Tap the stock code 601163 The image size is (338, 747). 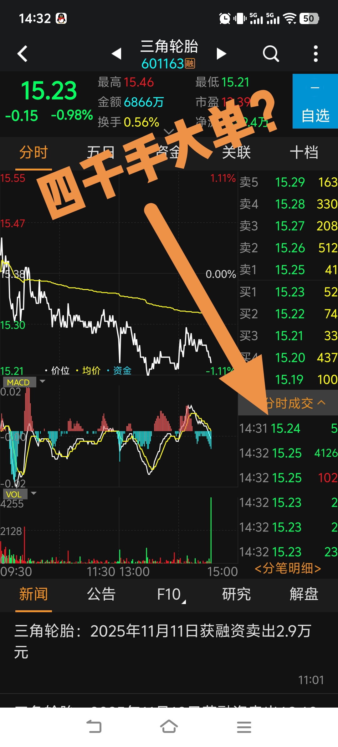pos(162,64)
